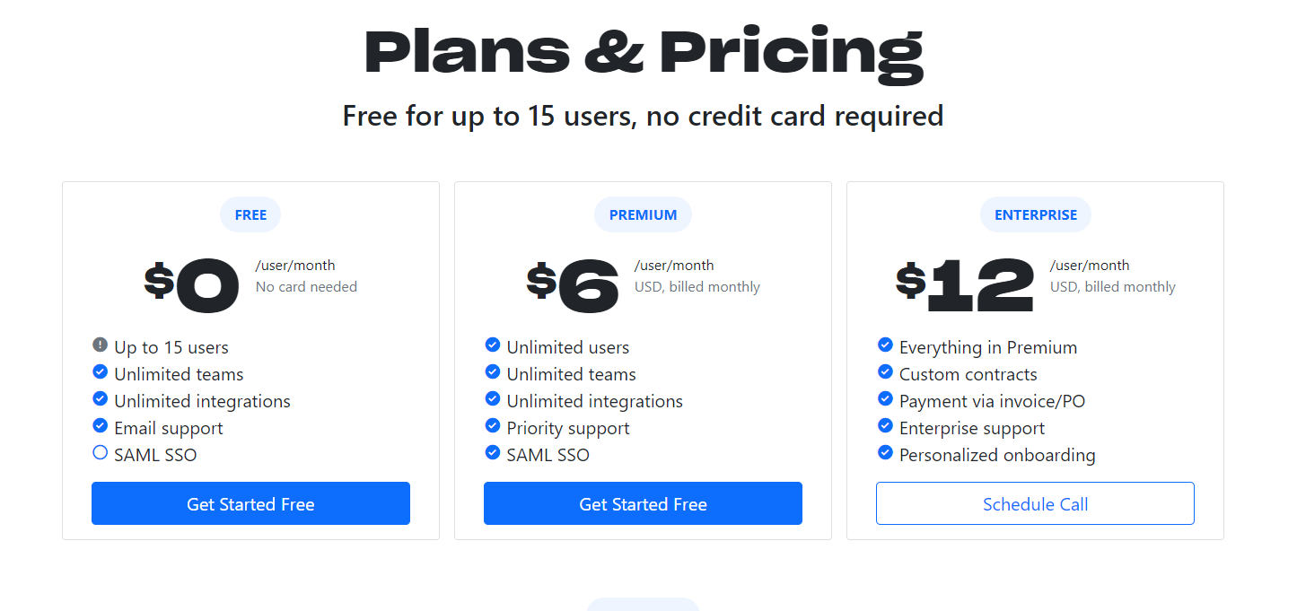
Task: Click the $6 Premium price
Action: pos(574,285)
